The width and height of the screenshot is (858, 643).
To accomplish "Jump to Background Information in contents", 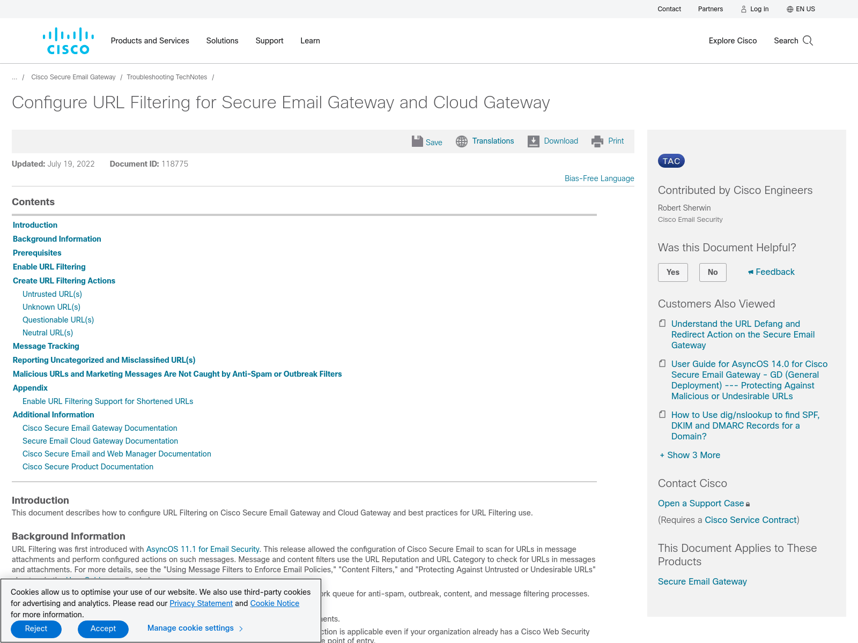I will 57,239.
